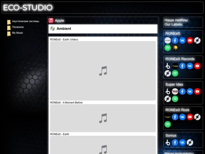Open RONEeS Rock VK page

coord(182,117)
